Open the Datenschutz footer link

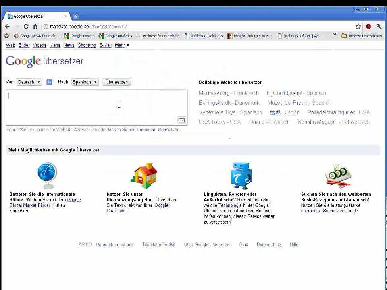point(269,244)
